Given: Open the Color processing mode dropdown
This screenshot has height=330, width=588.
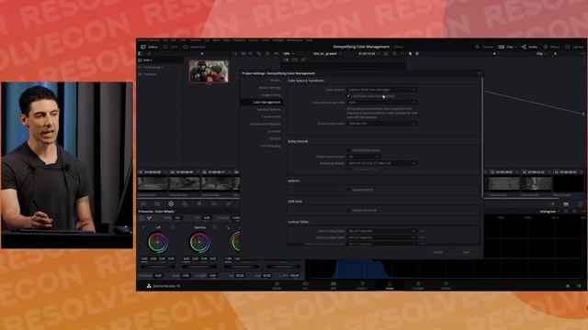Looking at the screenshot, I should click(x=381, y=102).
